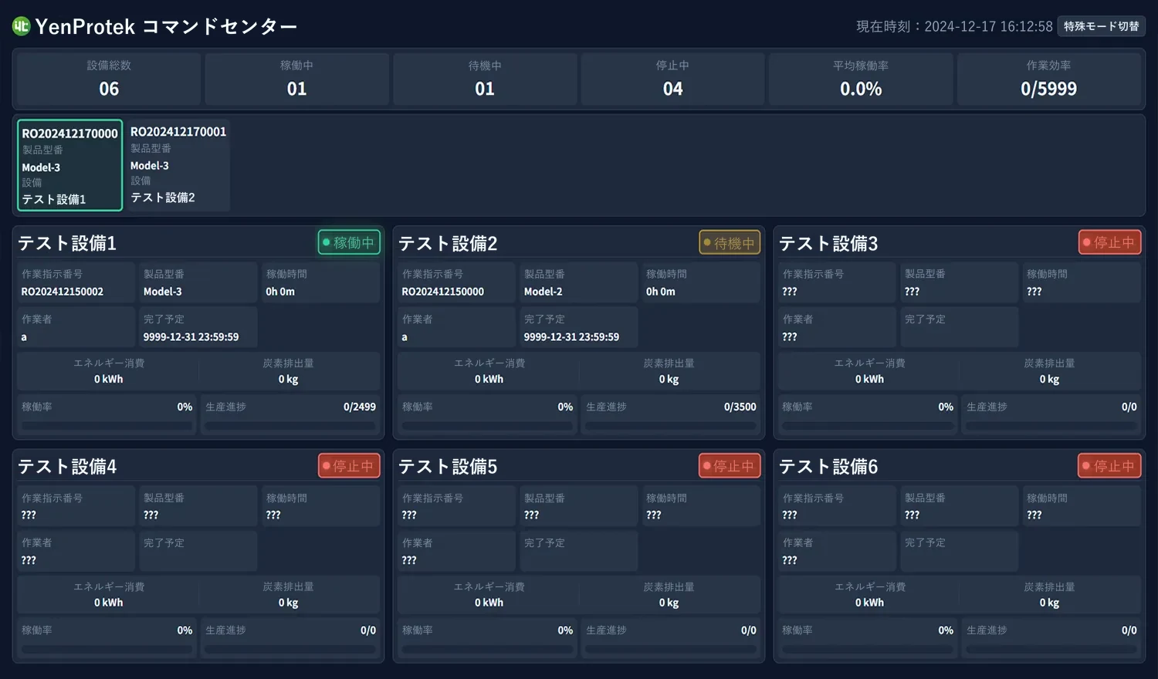The width and height of the screenshot is (1158, 679).
Task: Click 生産進捗 progress bar in テスト設備6
Action: point(1051,649)
